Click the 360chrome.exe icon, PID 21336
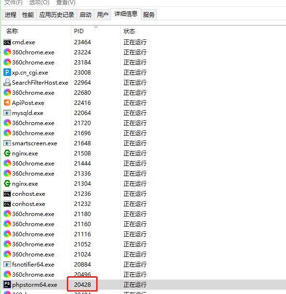Viewport: 286px width, 294px height. pos(7,173)
